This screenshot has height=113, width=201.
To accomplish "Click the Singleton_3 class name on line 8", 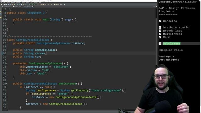I will 36,13.
